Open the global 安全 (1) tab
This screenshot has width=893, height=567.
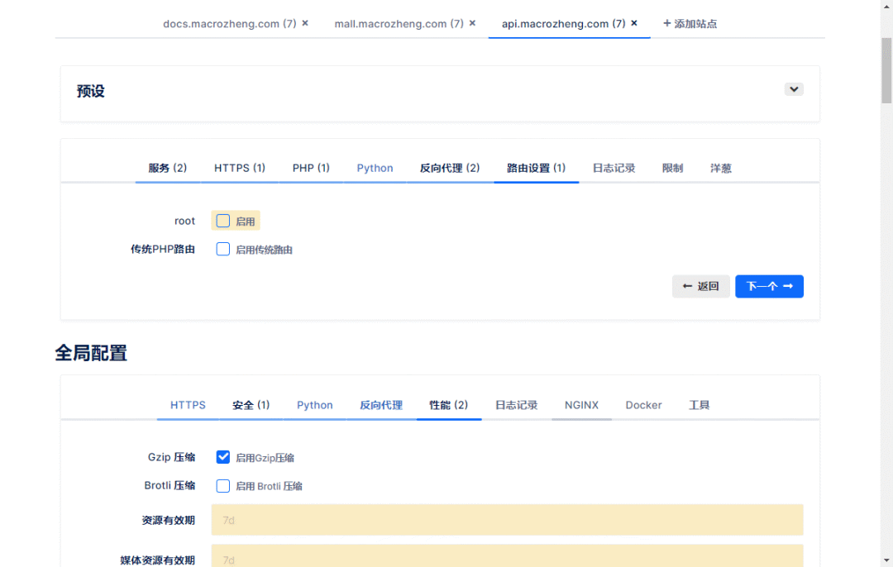click(251, 405)
